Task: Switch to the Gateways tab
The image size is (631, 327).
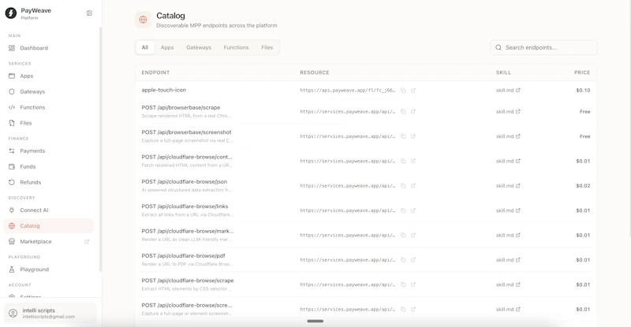Action: coord(199,47)
